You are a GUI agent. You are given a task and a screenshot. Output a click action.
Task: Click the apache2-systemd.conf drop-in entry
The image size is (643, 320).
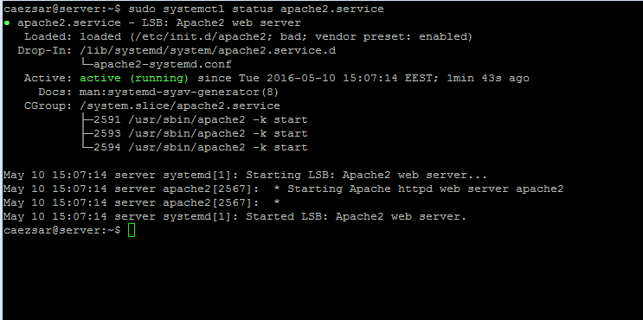point(163,64)
